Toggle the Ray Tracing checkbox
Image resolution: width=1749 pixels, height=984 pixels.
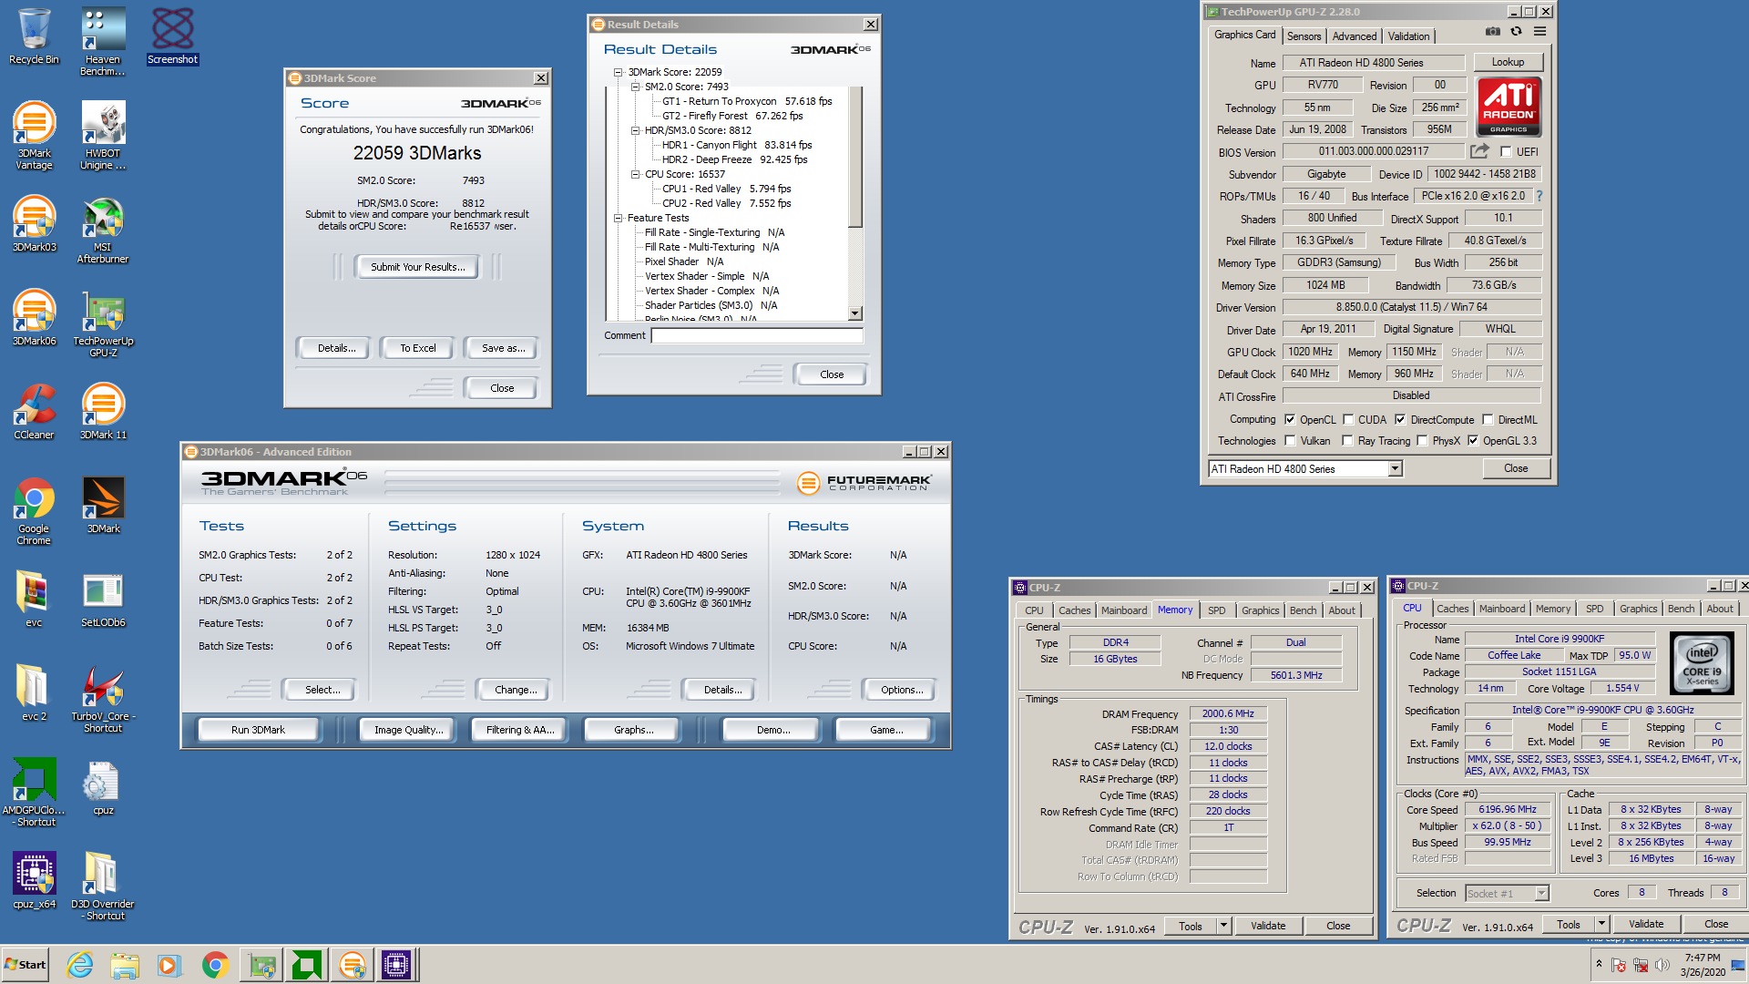(x=1347, y=441)
